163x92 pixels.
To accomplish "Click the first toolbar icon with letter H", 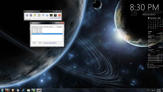I will [x=27, y=15].
